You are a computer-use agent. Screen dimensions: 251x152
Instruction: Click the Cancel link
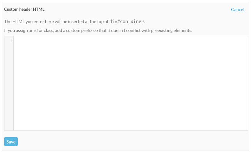[237, 9]
